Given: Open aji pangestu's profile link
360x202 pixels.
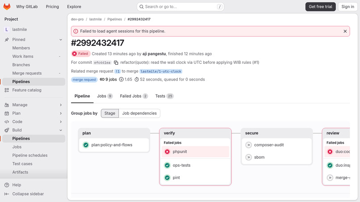Looking at the screenshot, I should [x=154, y=54].
